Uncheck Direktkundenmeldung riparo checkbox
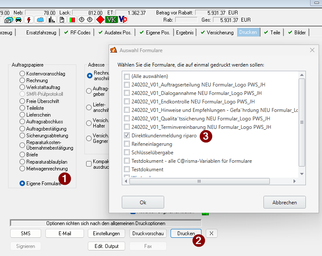Viewport: 322px width, 256px height. click(126, 136)
